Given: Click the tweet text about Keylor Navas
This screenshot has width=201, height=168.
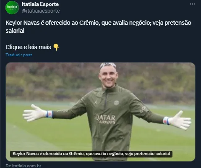Looking at the screenshot, I should click(x=98, y=27).
